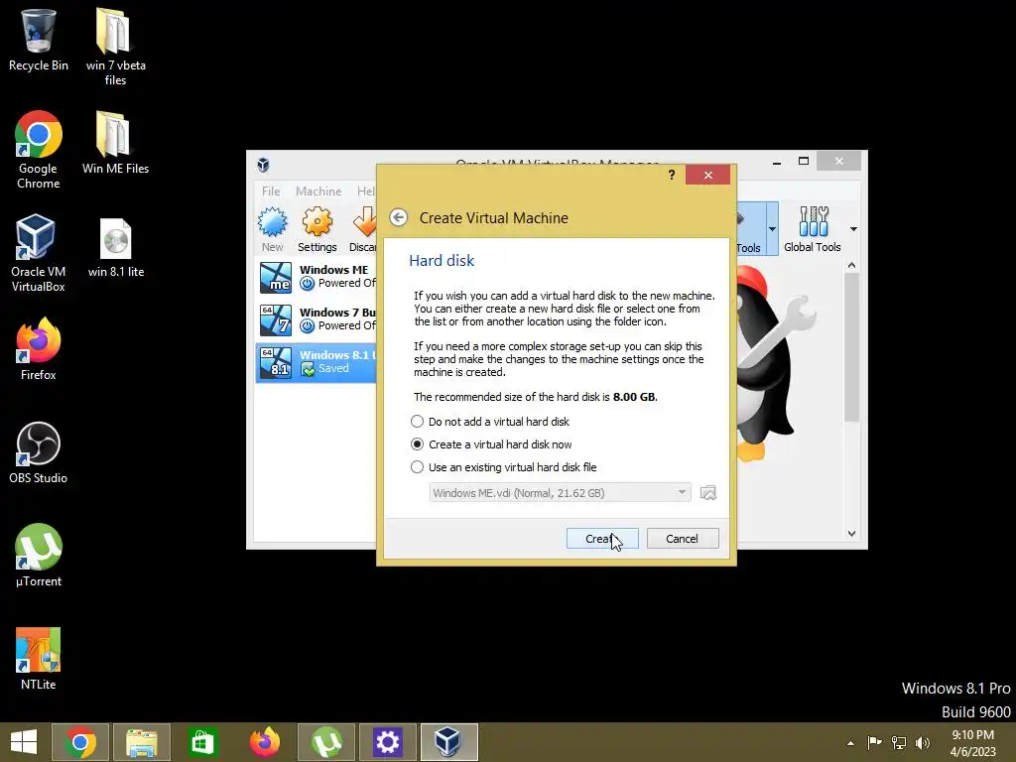The height and width of the screenshot is (762, 1016).
Task: Open the Windows Start button
Action: 24,742
